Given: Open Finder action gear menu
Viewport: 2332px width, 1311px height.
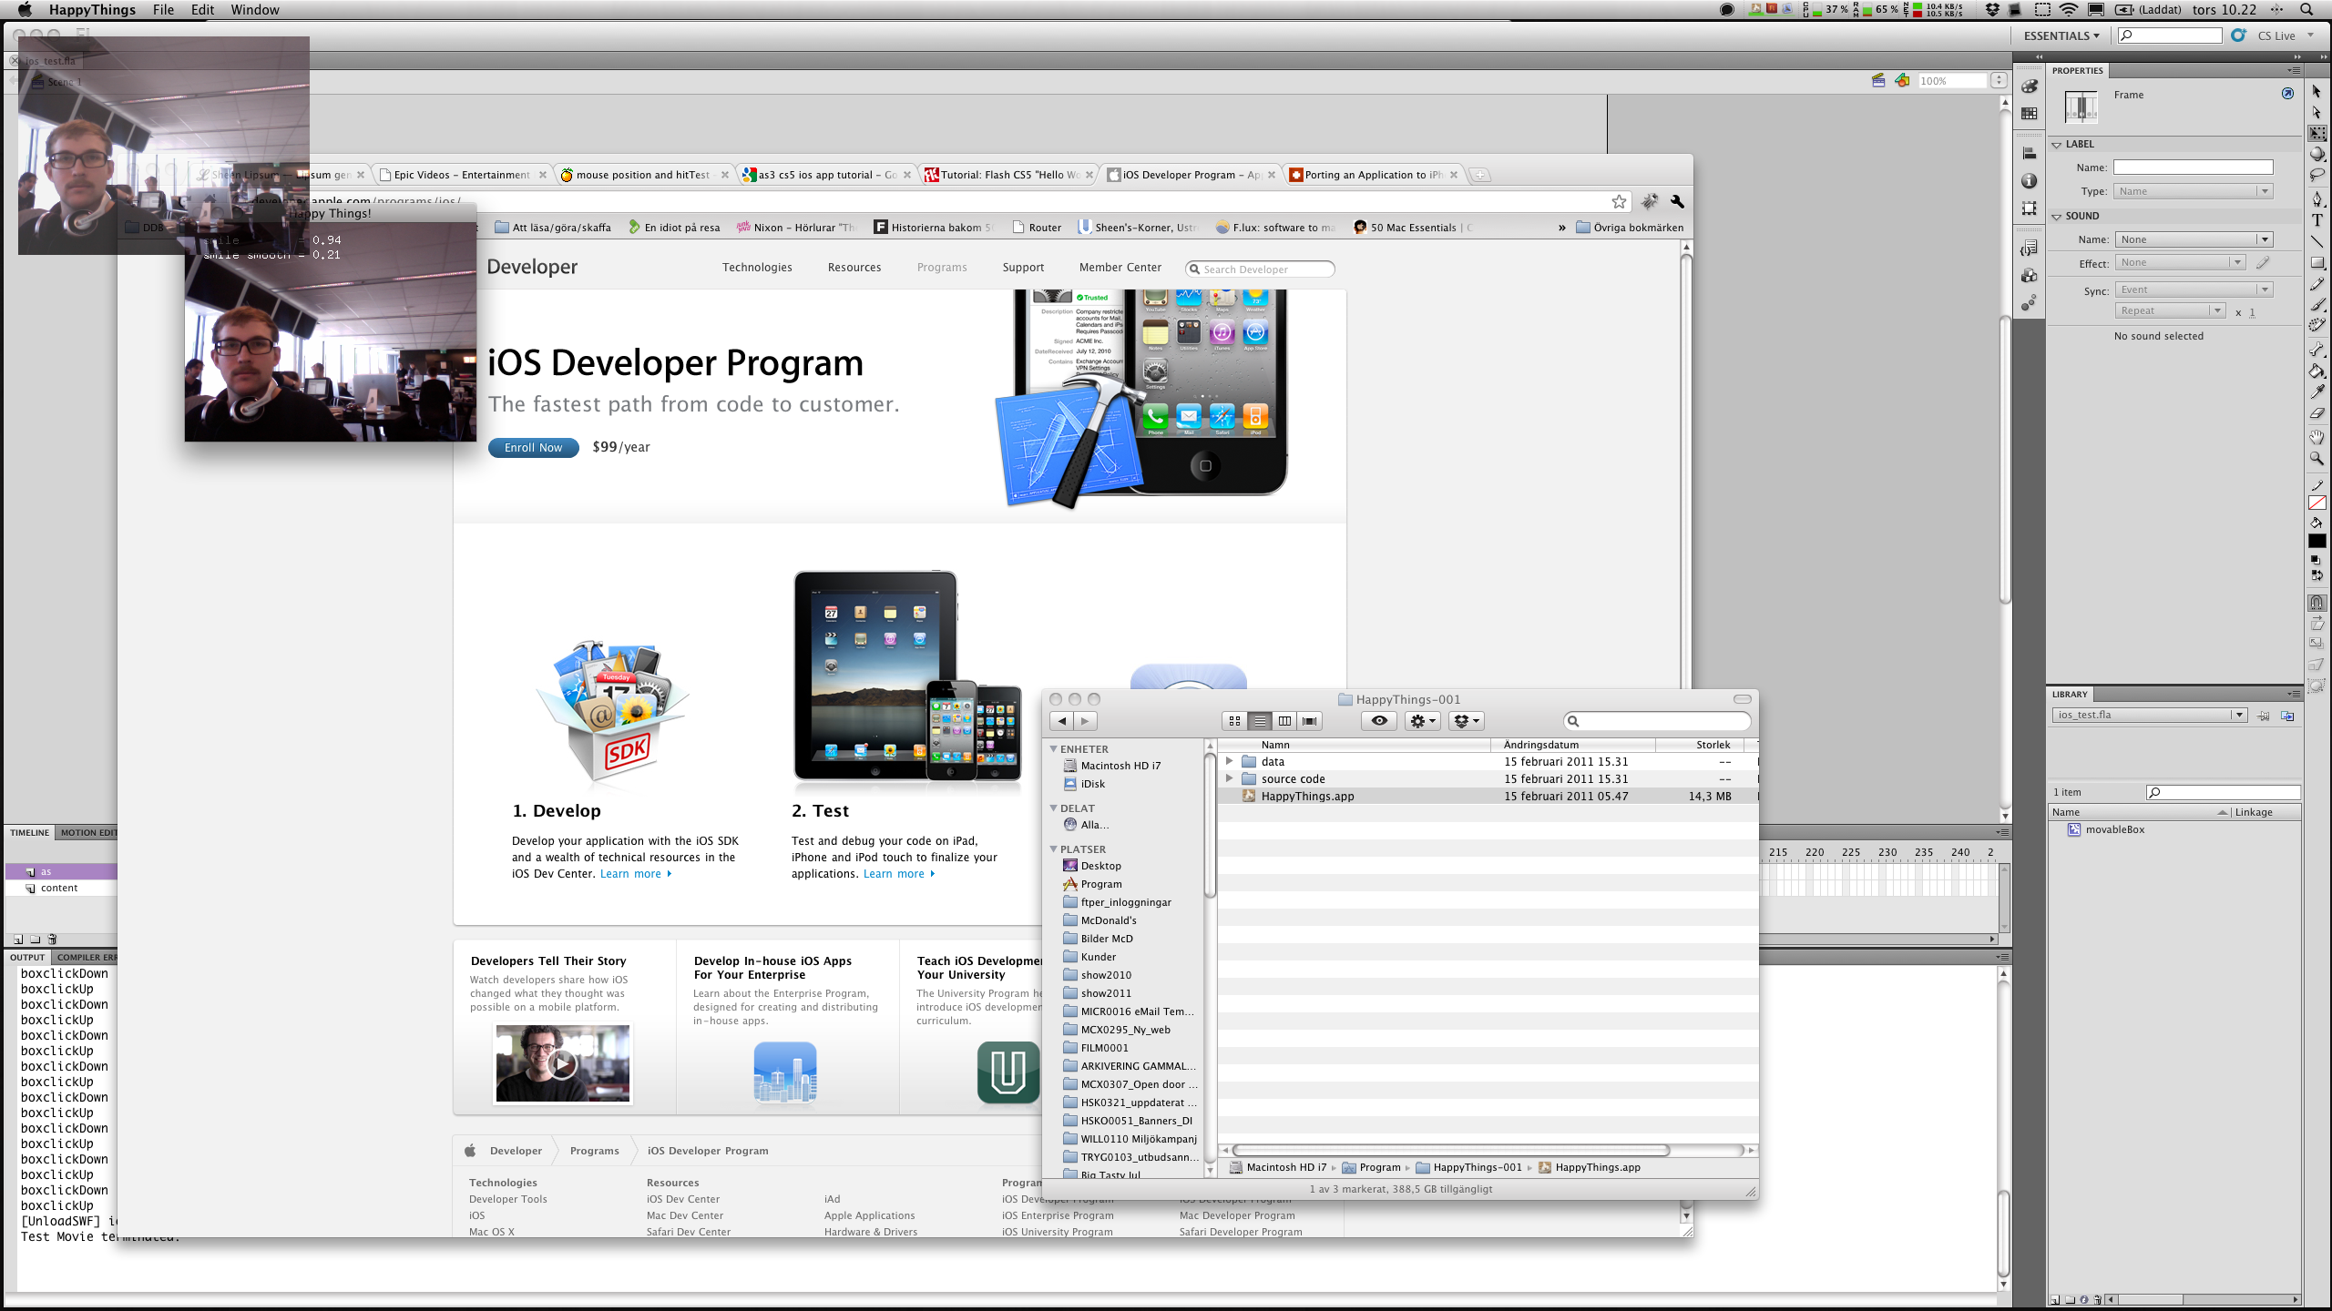Looking at the screenshot, I should [1422, 721].
